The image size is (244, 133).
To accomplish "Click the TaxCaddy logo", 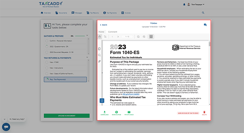I will pyautogui.click(x=51, y=4).
